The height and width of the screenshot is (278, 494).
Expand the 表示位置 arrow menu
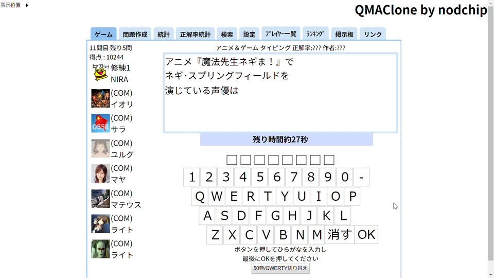tap(27, 5)
